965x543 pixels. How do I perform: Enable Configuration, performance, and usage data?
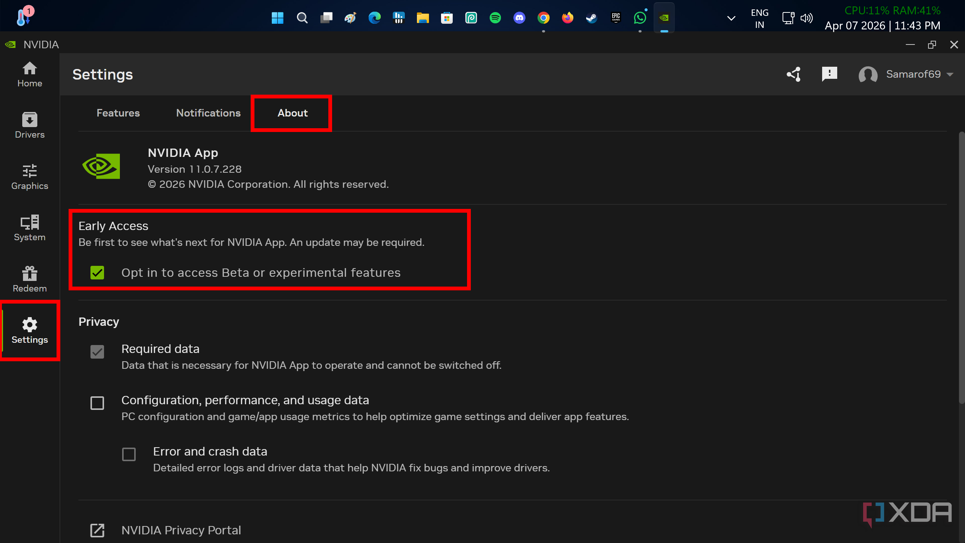pos(97,403)
